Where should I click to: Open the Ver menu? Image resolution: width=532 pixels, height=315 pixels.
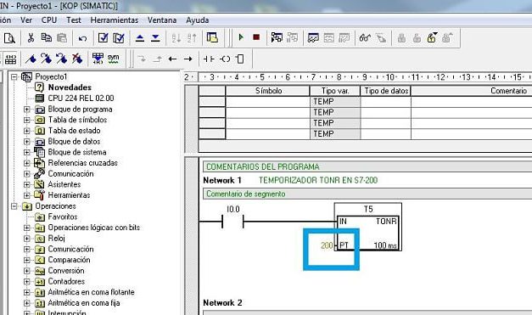tap(26, 20)
